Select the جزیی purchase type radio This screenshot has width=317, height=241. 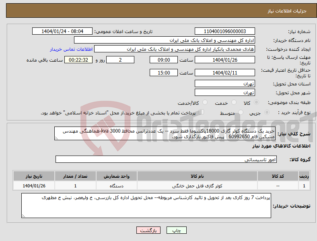tap(267, 112)
